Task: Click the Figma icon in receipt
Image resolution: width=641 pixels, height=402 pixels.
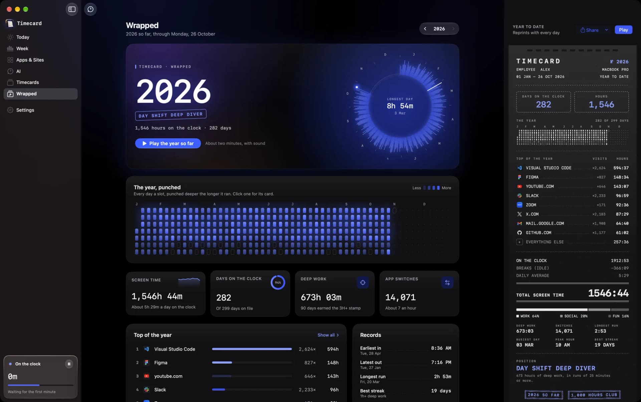Action: [x=519, y=177]
